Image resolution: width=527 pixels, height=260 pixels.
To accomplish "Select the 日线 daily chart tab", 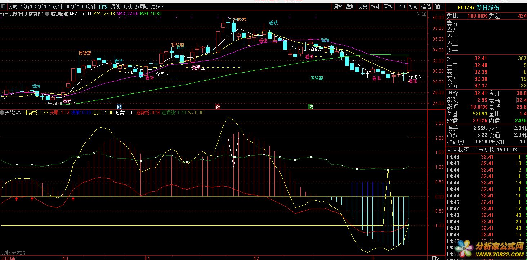I will pos(103,6).
